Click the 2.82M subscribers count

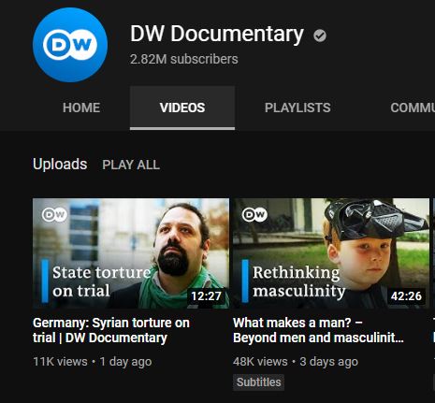(x=184, y=59)
